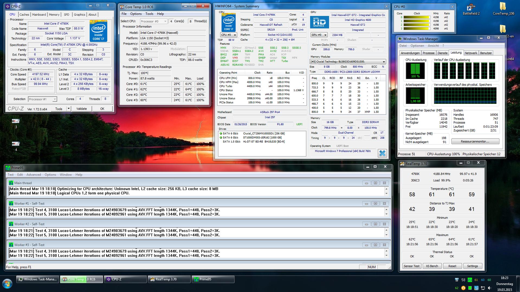Screen dimensions: 520x292
Task: Minimize the Worker #3 Self-Test child window
Action: [366, 245]
